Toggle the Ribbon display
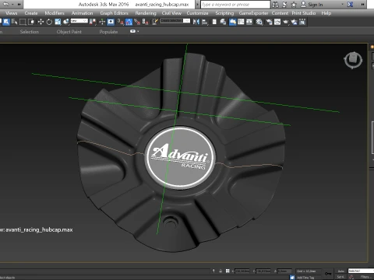The width and height of the screenshot is (374, 280). coord(232,22)
